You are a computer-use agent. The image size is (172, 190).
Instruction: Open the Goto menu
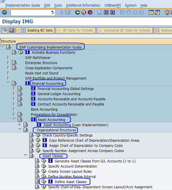coord(58,5)
